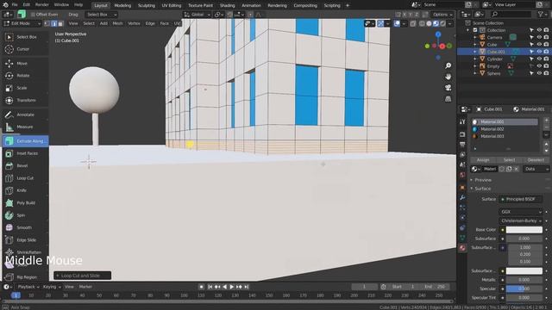Viewport: 552px width, 310px height.
Task: Select the Shrink/Fatten tool
Action: (25, 252)
